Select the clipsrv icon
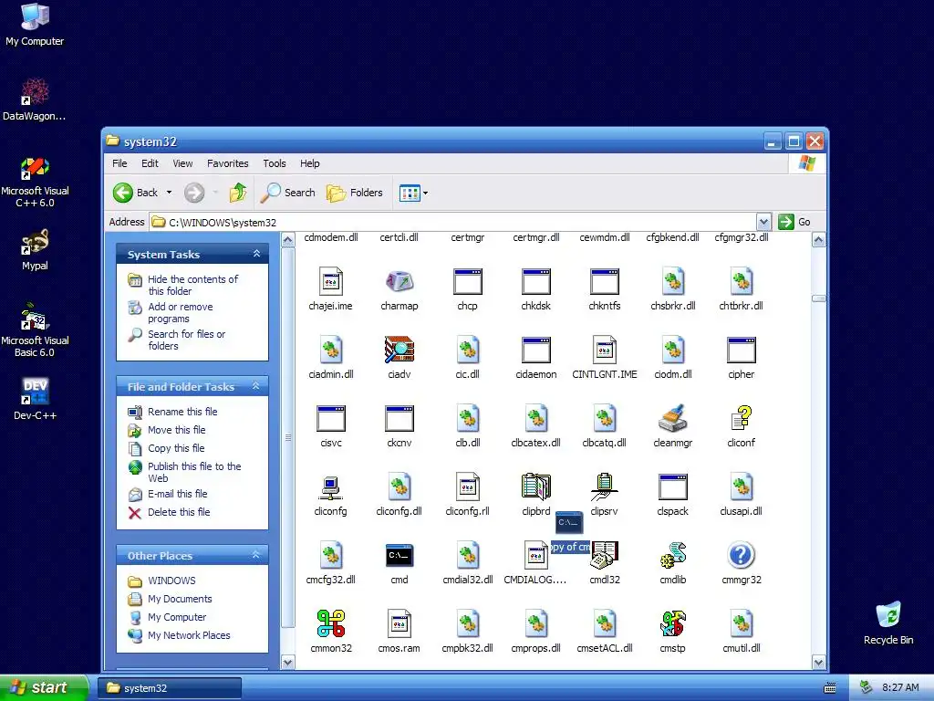The image size is (934, 701). tap(604, 487)
